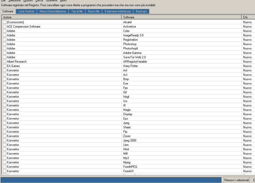The width and height of the screenshot is (255, 183).
Task: Tick the Konvertor Mp3 entry checkbox
Action: coord(4,158)
